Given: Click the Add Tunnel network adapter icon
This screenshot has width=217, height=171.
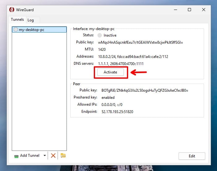Looking at the screenshot, I should coord(16,156).
